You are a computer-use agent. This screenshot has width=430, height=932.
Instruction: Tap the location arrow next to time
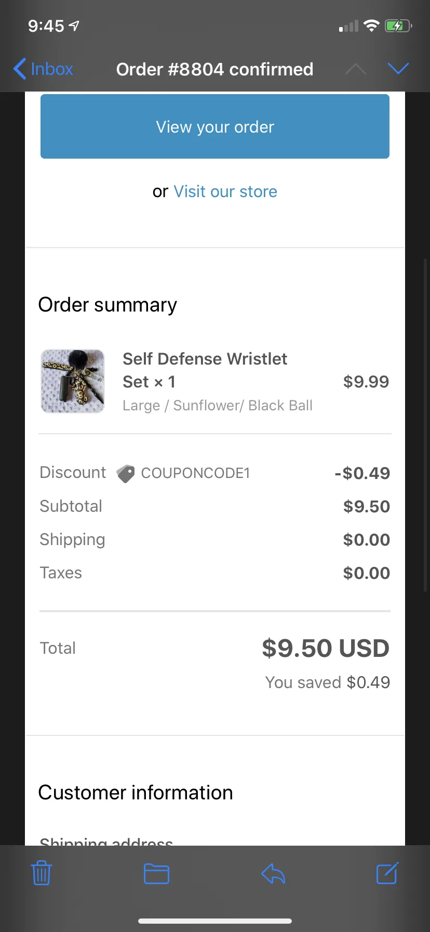(74, 25)
